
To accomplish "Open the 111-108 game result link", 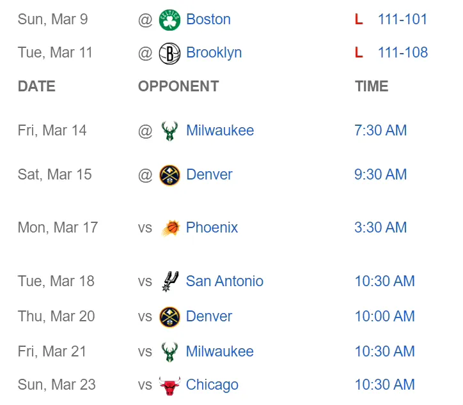I will tap(402, 53).
